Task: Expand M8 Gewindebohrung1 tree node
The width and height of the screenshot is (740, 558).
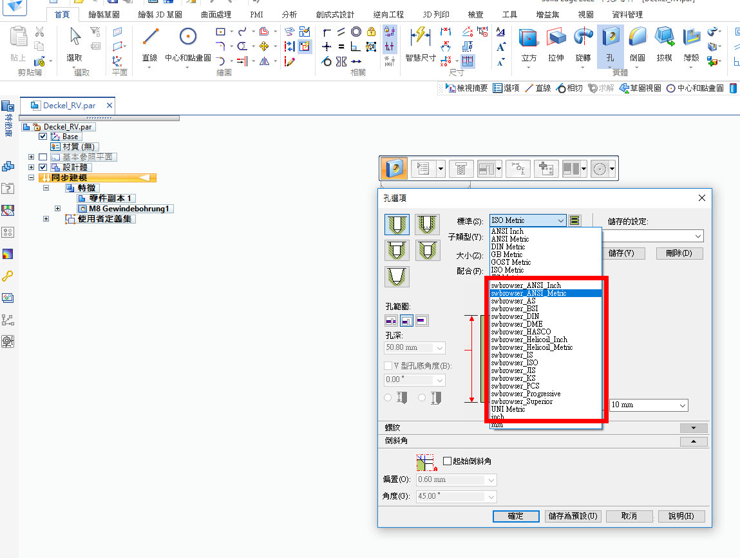Action: pos(57,209)
